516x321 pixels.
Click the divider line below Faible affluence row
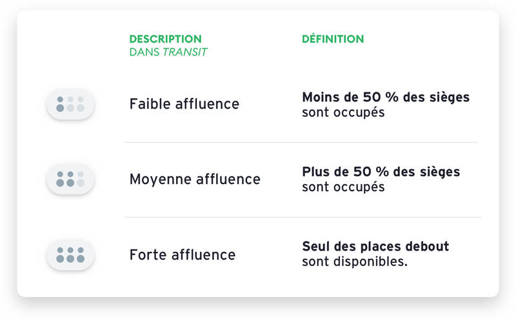(x=301, y=142)
